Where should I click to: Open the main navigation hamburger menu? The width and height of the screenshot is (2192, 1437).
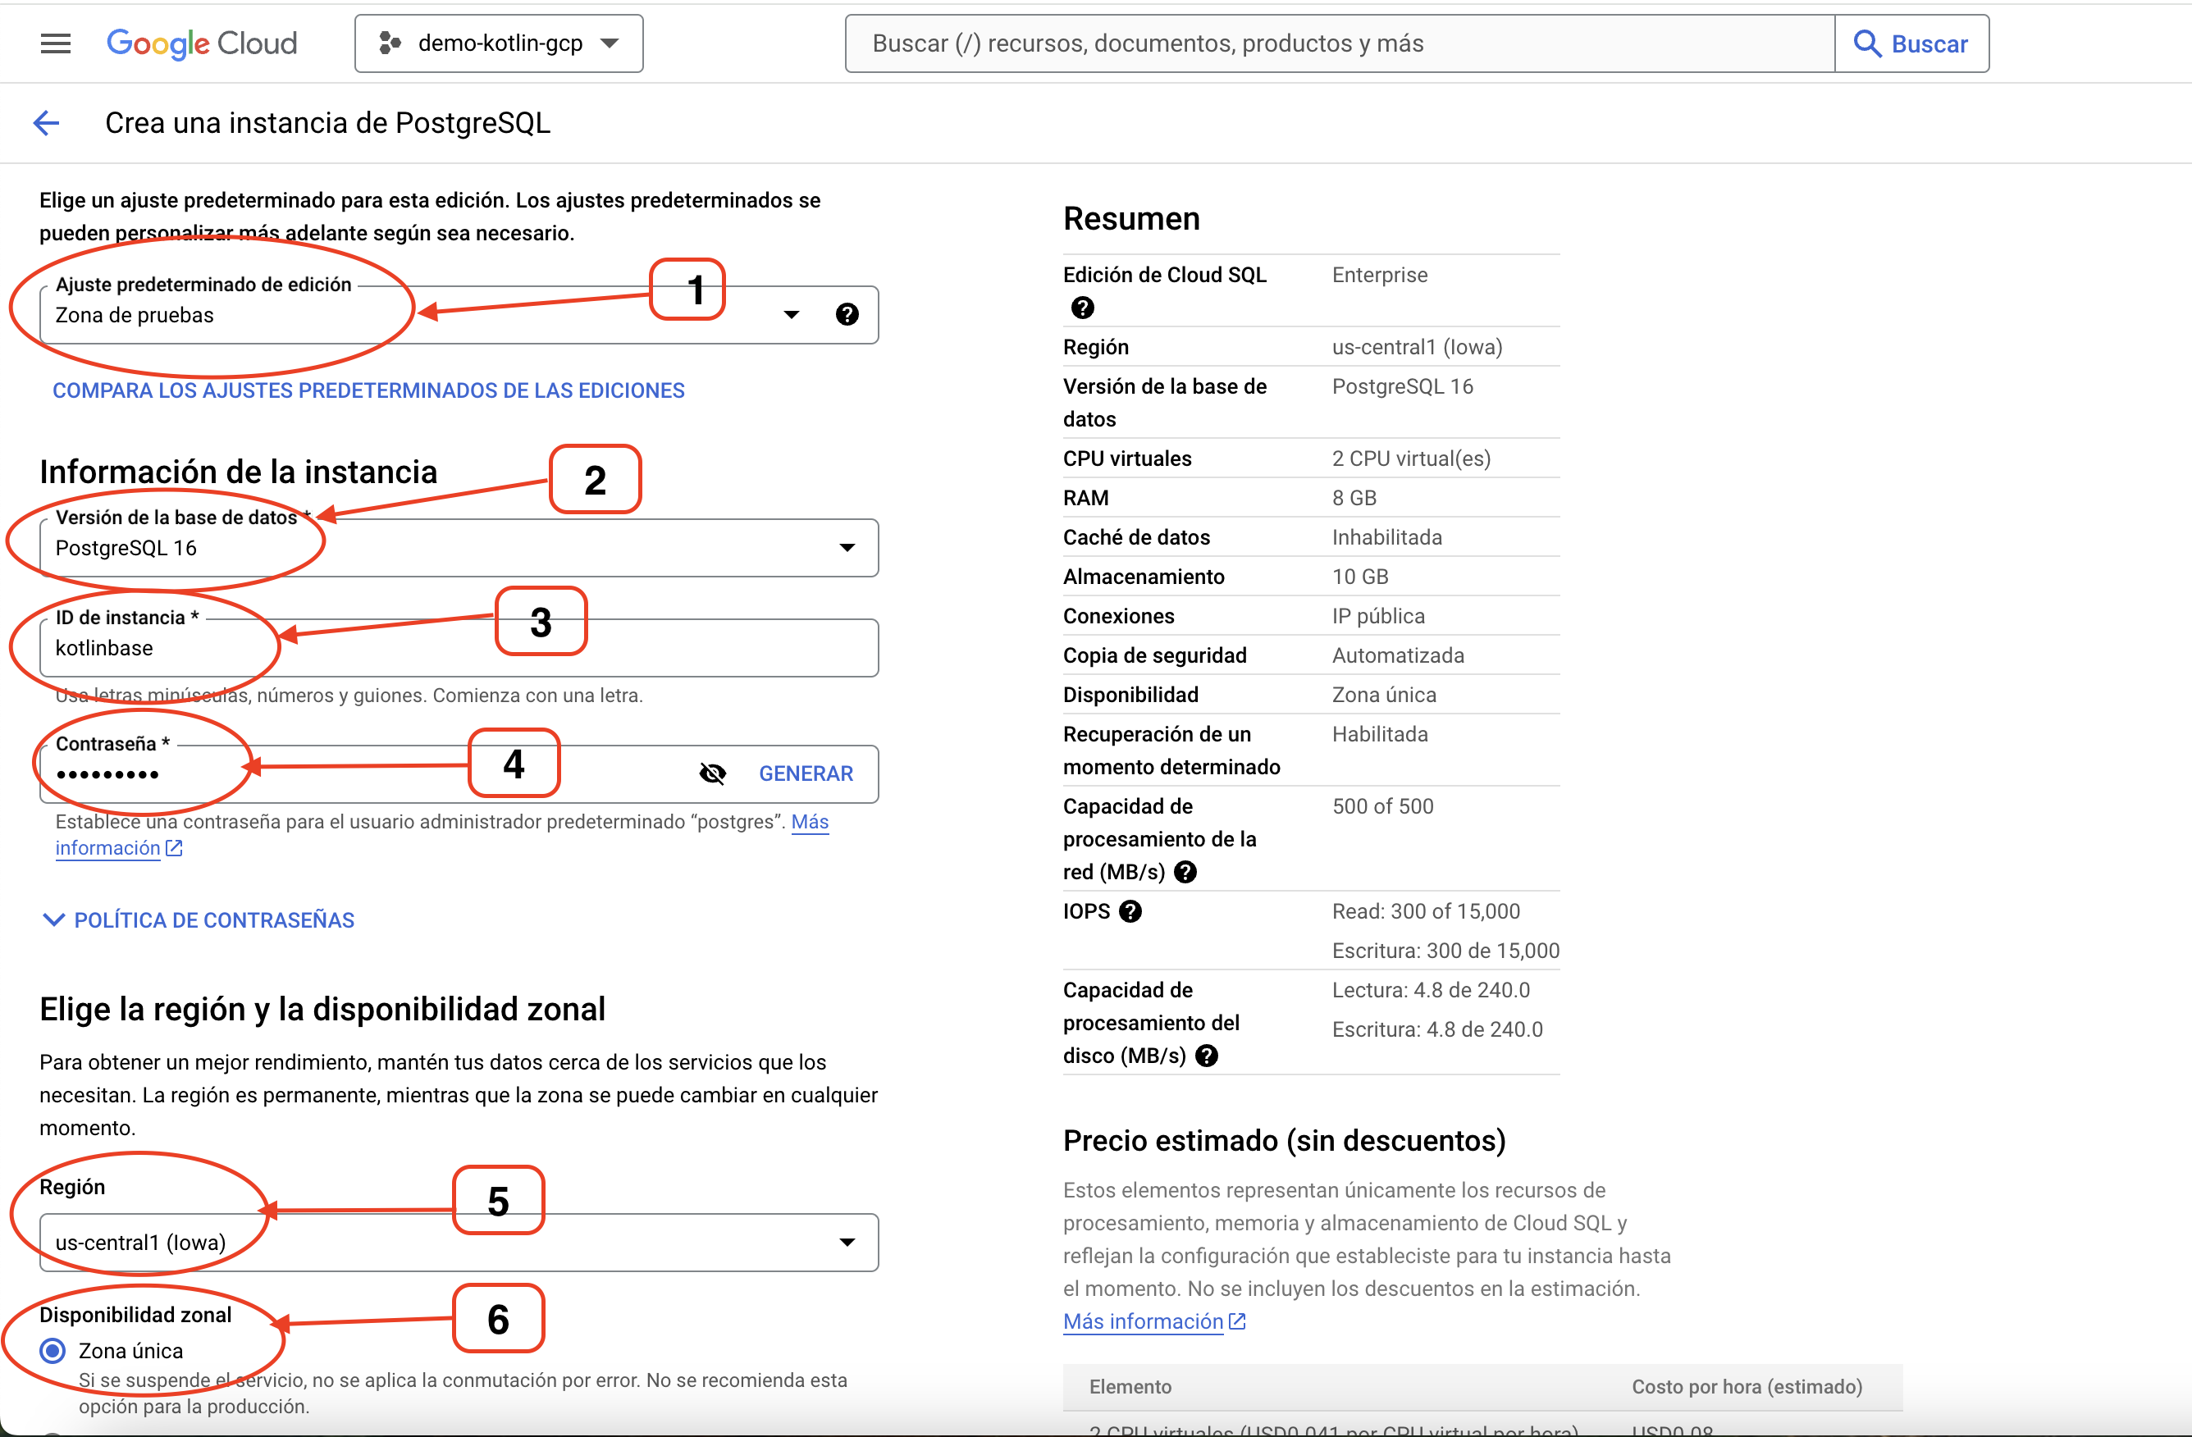pyautogui.click(x=55, y=43)
